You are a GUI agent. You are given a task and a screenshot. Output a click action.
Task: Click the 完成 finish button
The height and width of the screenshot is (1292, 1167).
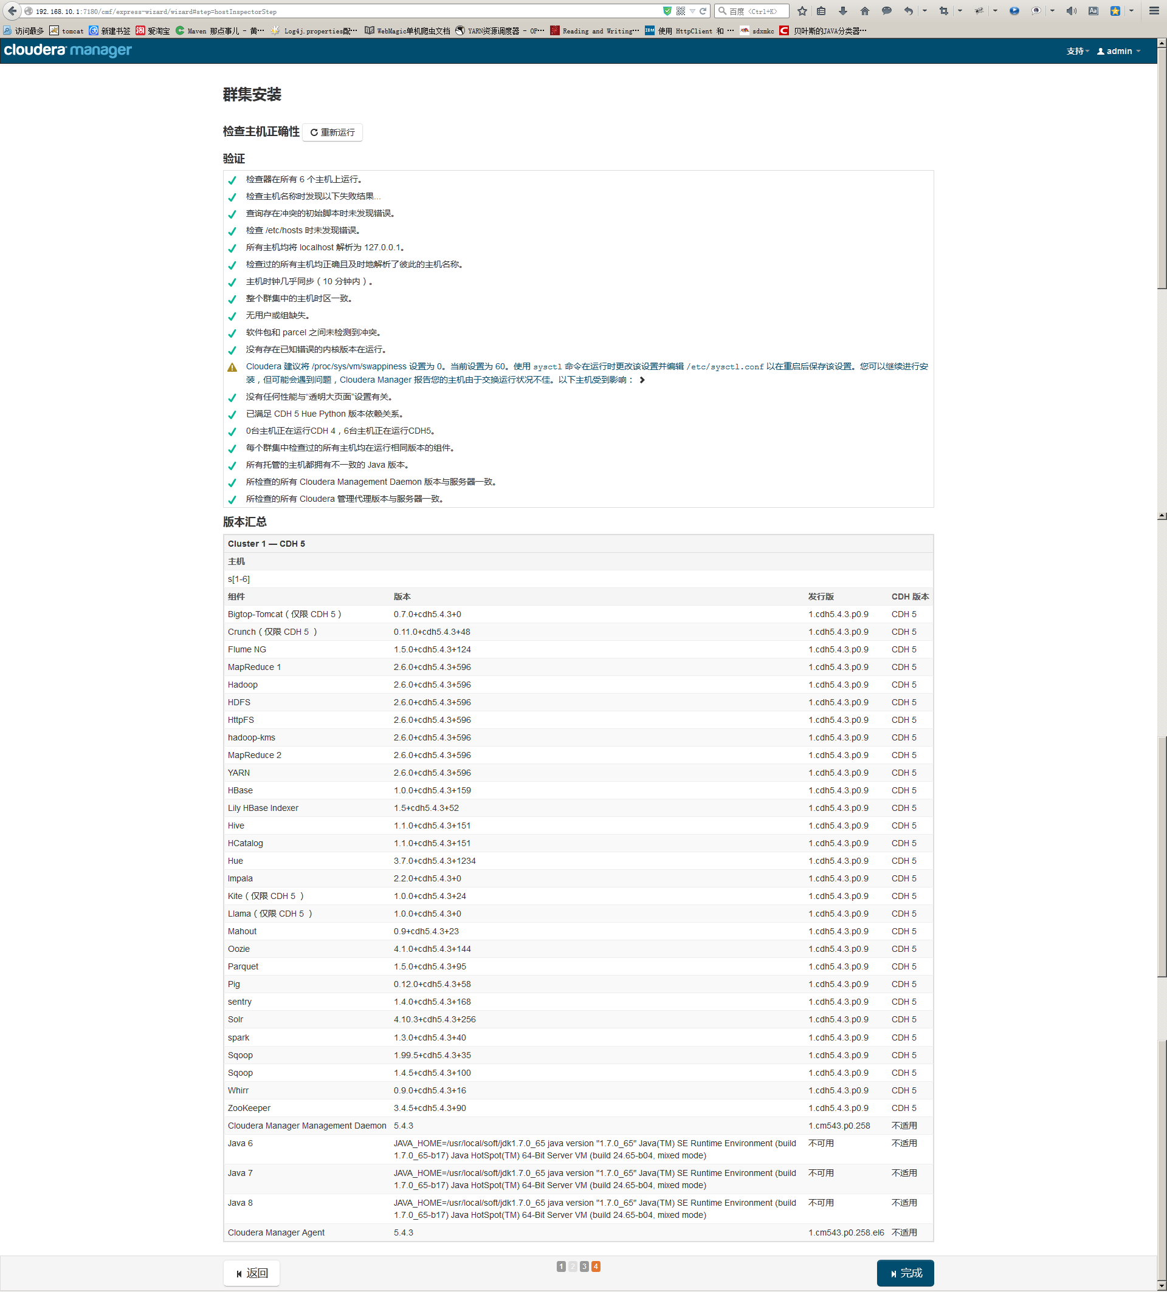[x=905, y=1273]
